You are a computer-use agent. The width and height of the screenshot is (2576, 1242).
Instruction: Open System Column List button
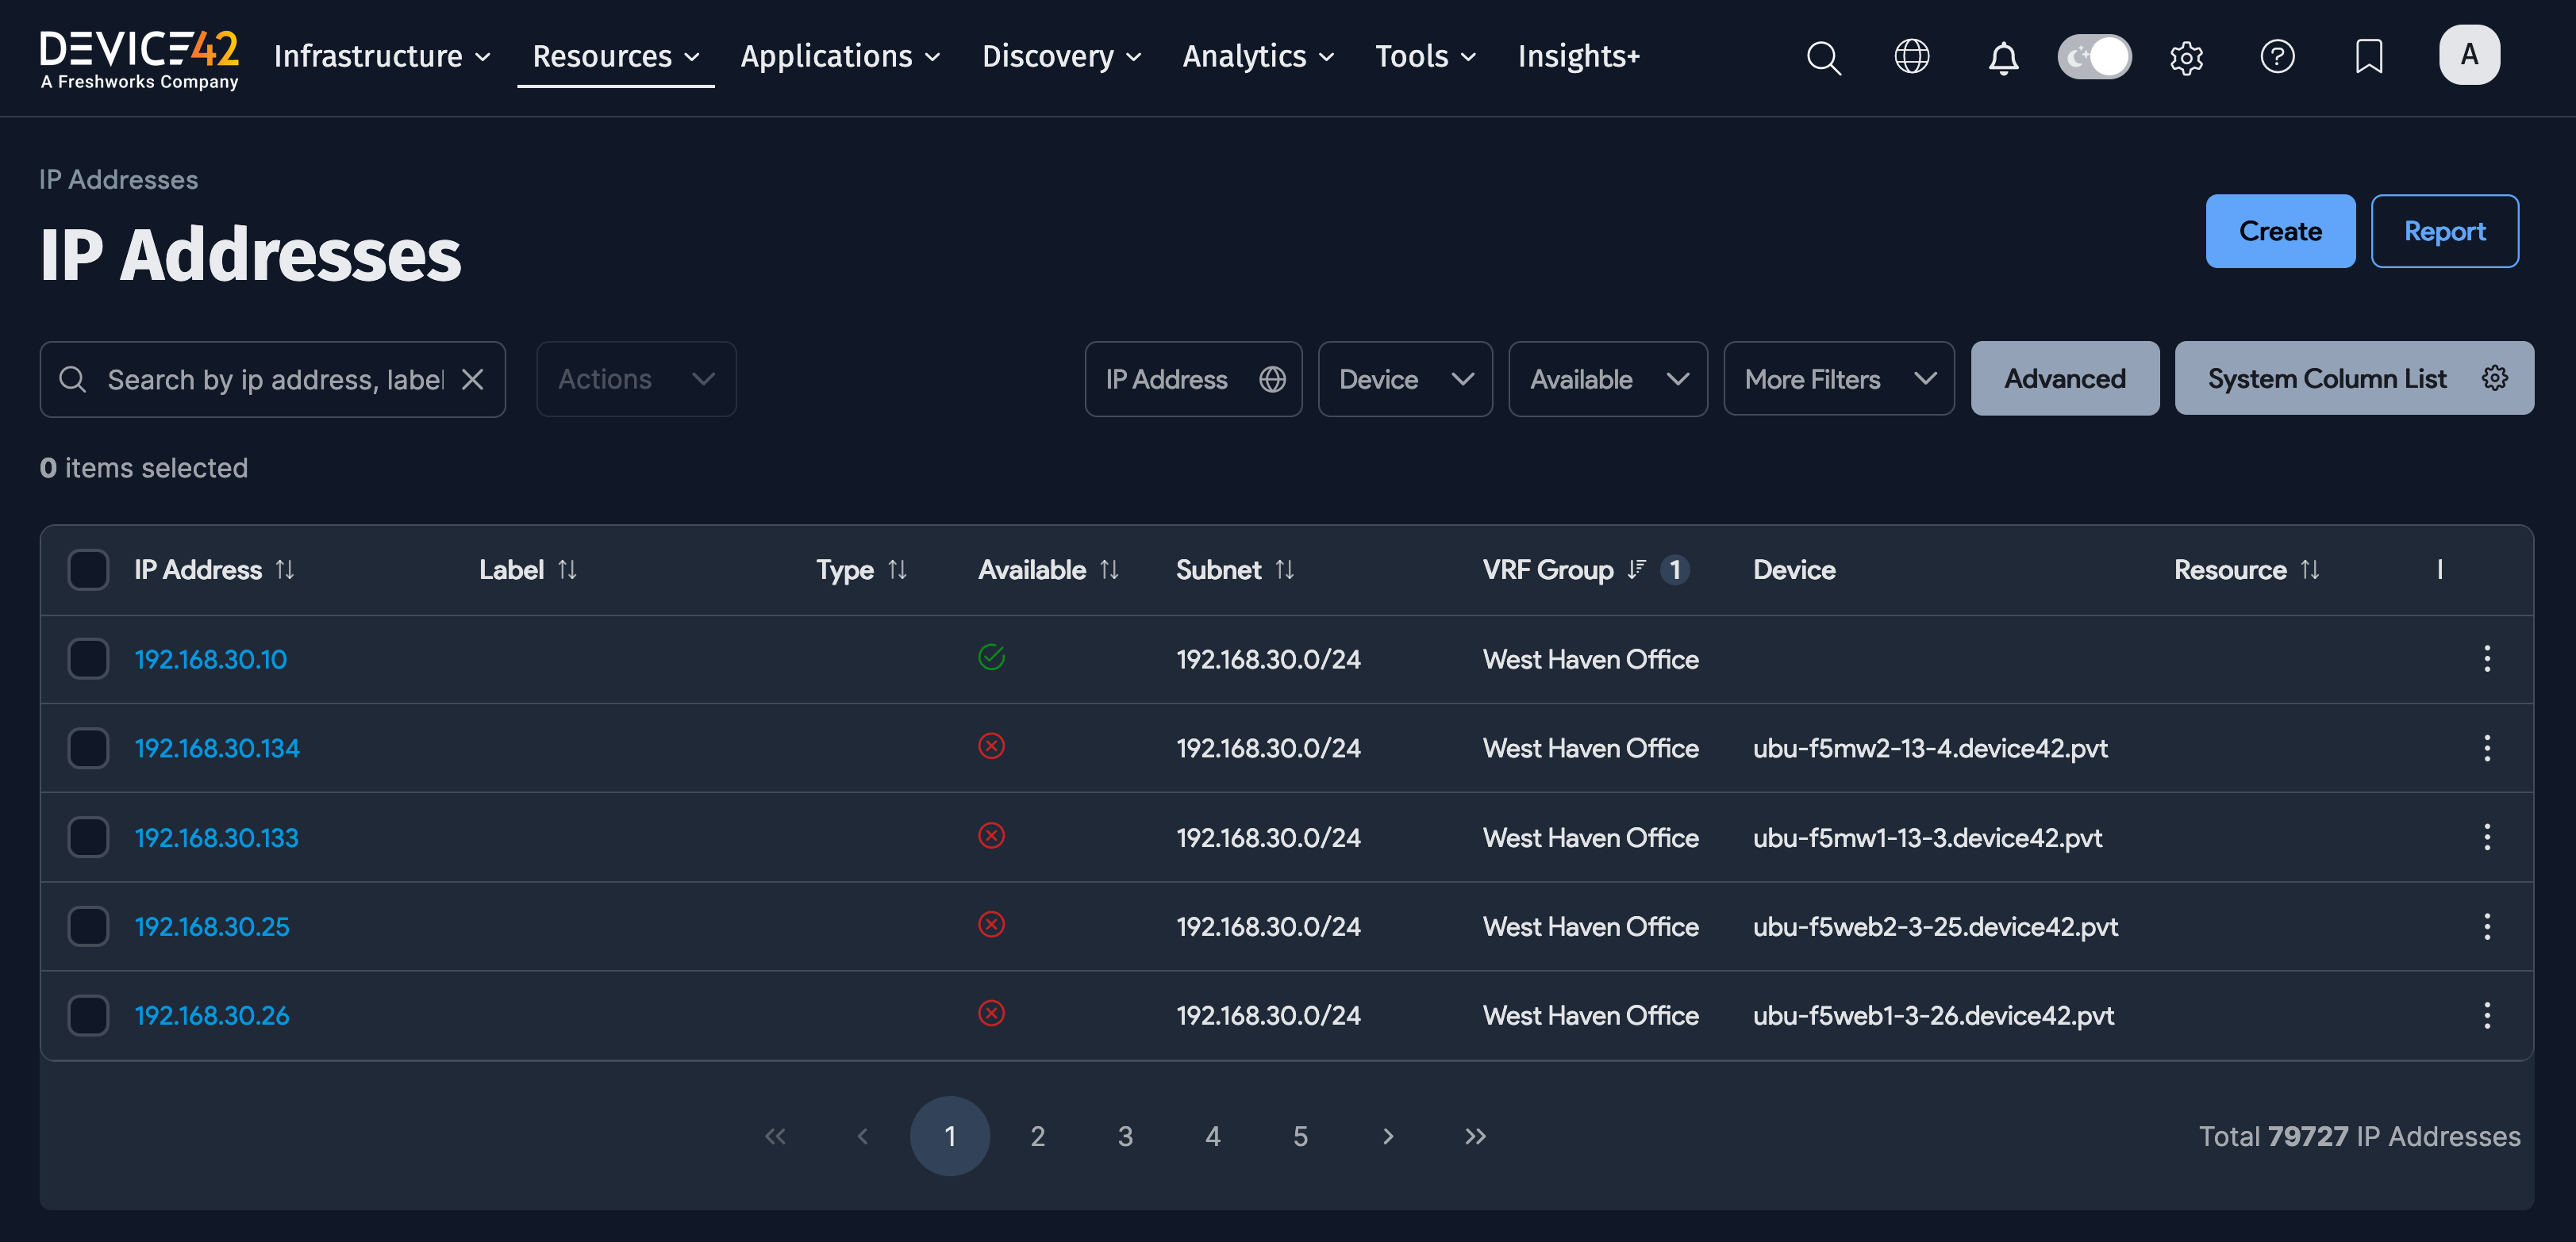click(x=2354, y=378)
